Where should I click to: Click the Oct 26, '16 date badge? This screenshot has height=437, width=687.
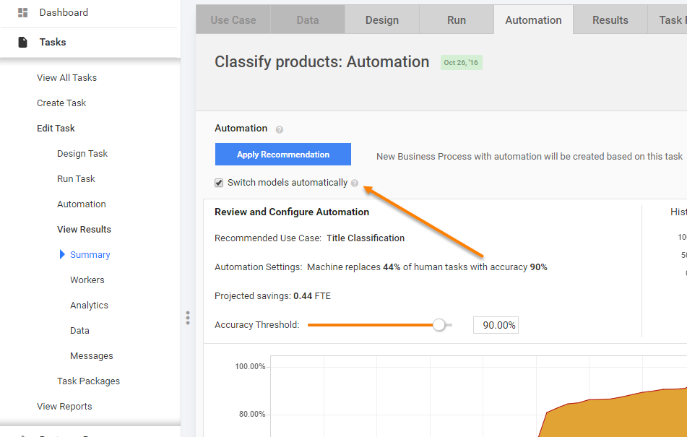[461, 63]
